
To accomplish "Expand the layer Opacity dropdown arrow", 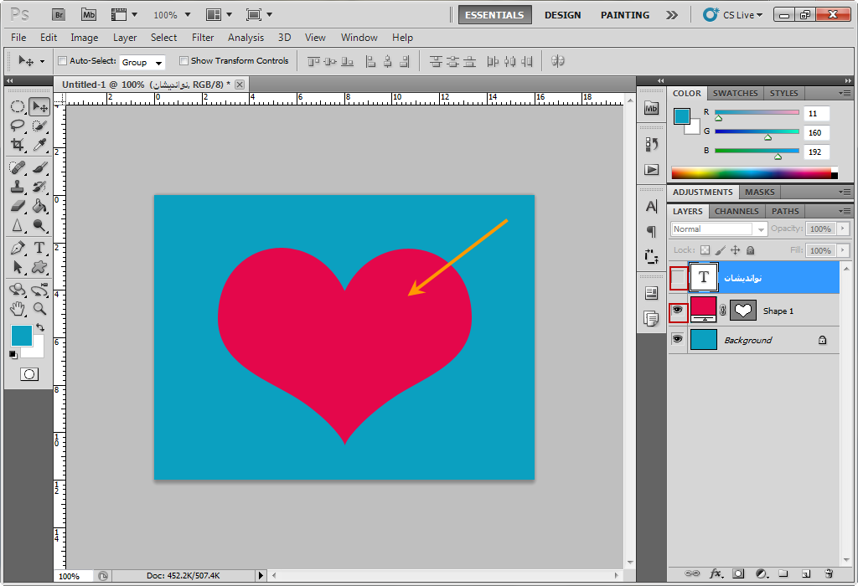I will click(844, 229).
